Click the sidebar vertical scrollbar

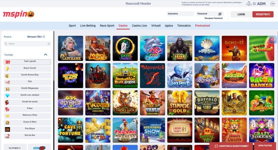54,57
